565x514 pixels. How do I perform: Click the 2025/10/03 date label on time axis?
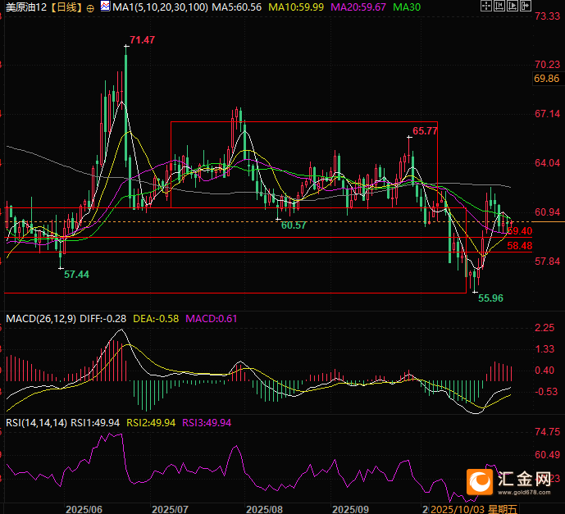click(x=456, y=508)
